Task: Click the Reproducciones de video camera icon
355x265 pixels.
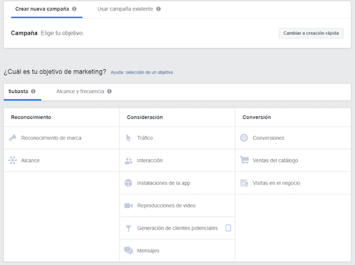Action: pyautogui.click(x=128, y=205)
